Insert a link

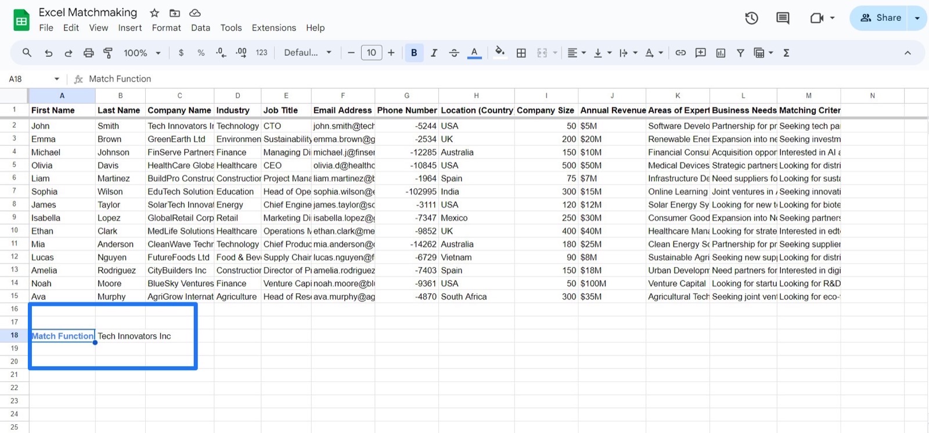coord(680,53)
